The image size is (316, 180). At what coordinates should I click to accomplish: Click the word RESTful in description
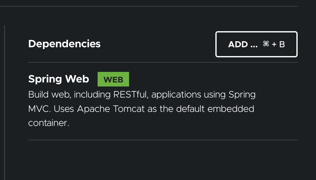[x=130, y=95]
